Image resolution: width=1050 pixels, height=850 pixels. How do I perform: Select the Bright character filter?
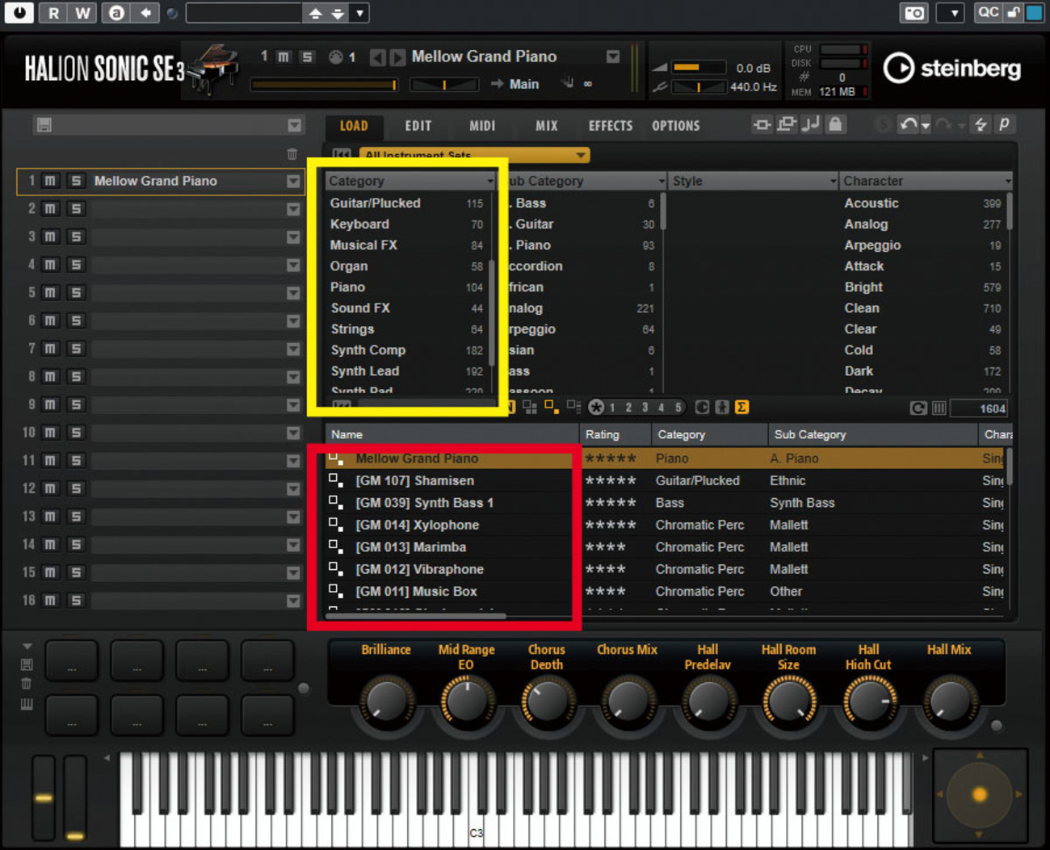(922, 287)
